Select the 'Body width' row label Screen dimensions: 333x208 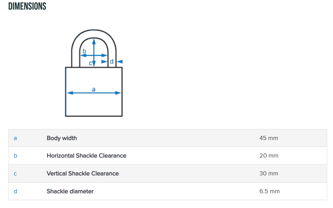click(x=62, y=138)
